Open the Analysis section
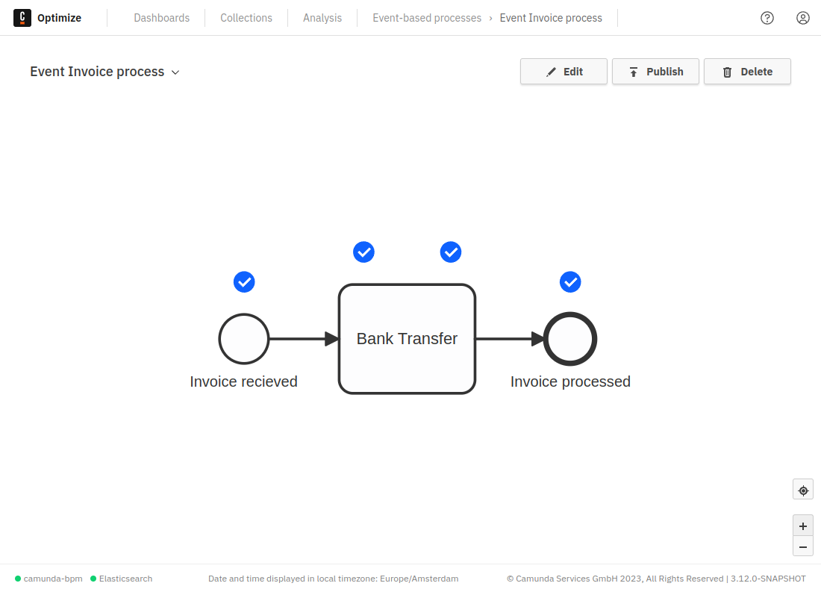Screen dimensions: 821x592 coord(322,17)
